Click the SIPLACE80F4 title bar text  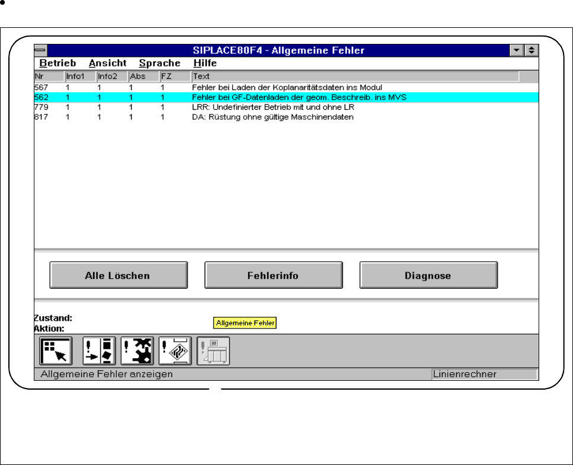(278, 50)
